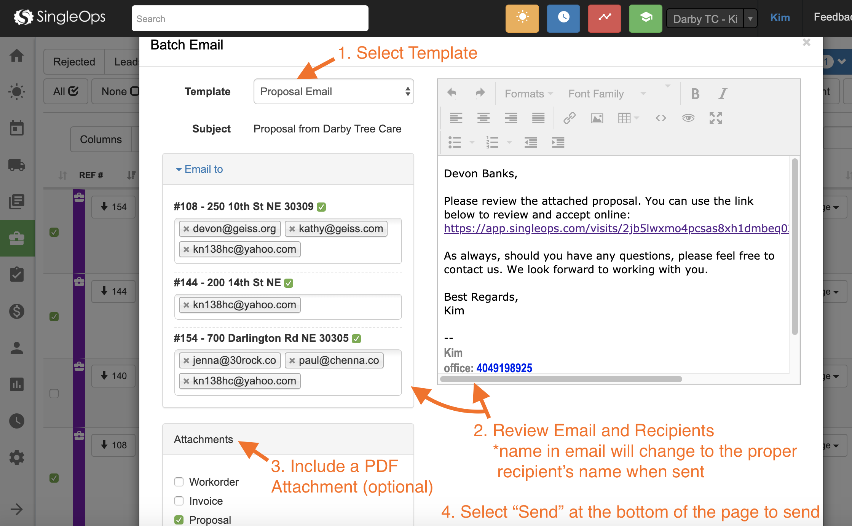This screenshot has height=526, width=852.
Task: Open the Formats dropdown
Action: [529, 94]
